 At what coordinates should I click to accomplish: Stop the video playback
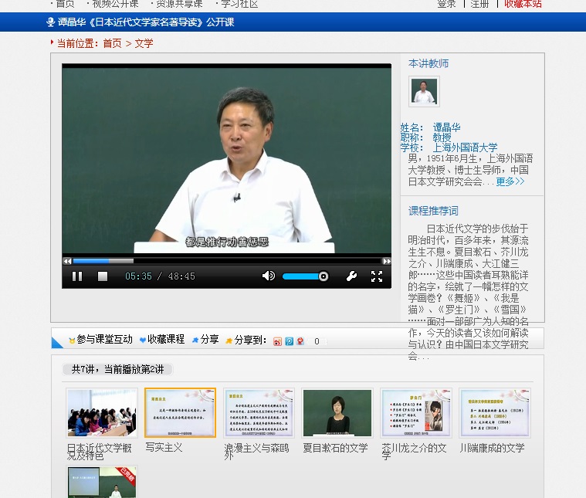(x=102, y=276)
